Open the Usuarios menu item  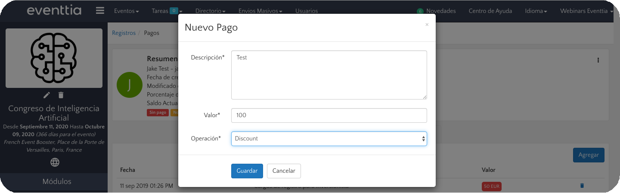pyautogui.click(x=307, y=11)
